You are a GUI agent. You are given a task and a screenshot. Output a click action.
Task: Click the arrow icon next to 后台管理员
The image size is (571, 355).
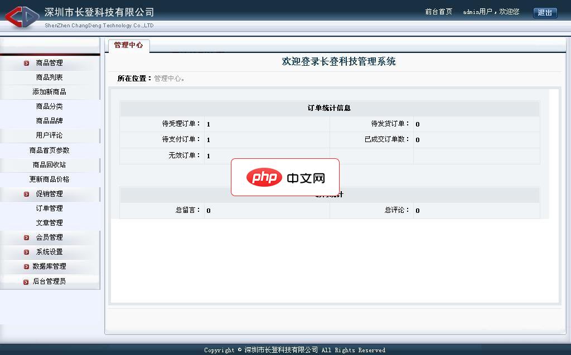click(26, 281)
